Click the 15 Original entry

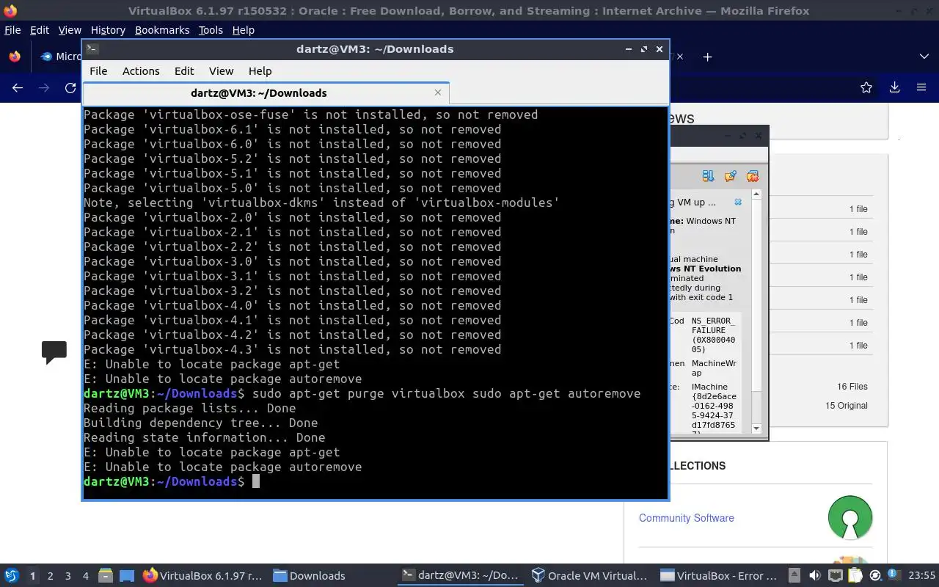click(x=847, y=406)
